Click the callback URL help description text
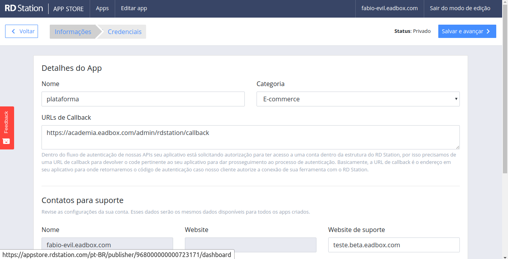 tap(249, 162)
